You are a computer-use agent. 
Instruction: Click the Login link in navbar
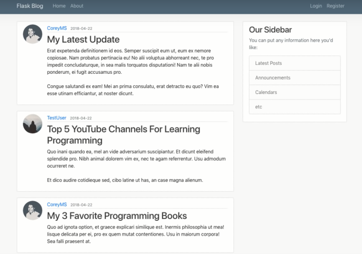(x=316, y=6)
